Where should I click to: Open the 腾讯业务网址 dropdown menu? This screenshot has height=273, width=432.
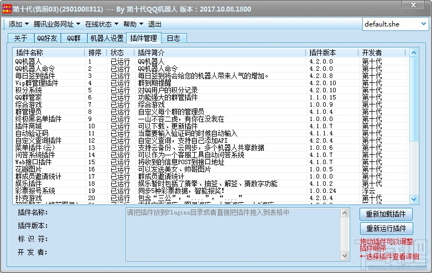click(x=57, y=24)
